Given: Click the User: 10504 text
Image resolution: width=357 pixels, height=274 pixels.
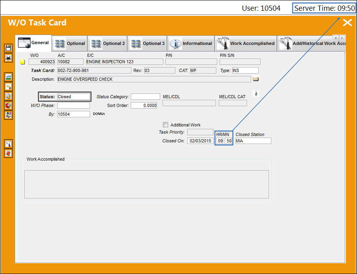Looking at the screenshot, I should [x=261, y=8].
